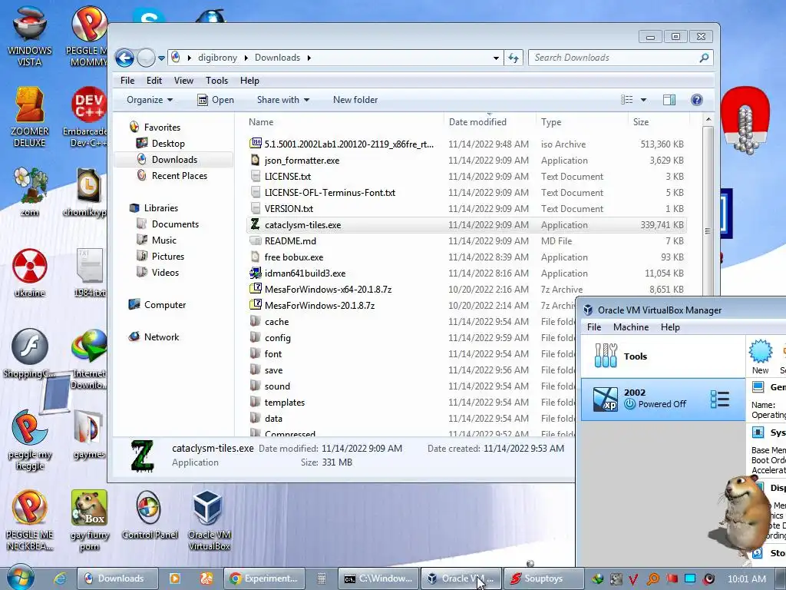
Task: Expand the Share with dropdown
Action: [x=282, y=100]
